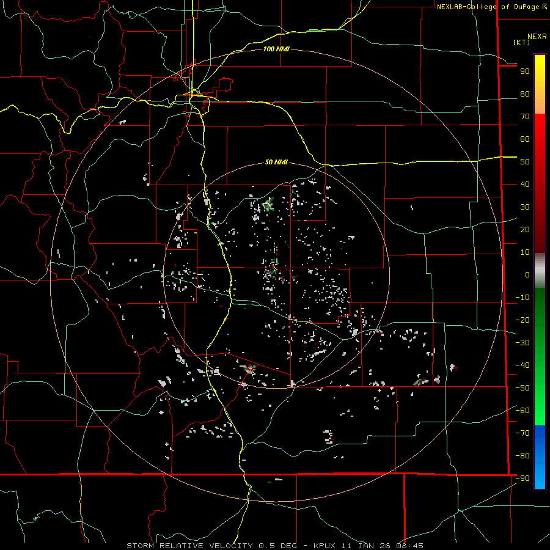Click the -90 value on the velocity scale
The width and height of the screenshot is (550, 550).
coord(522,479)
